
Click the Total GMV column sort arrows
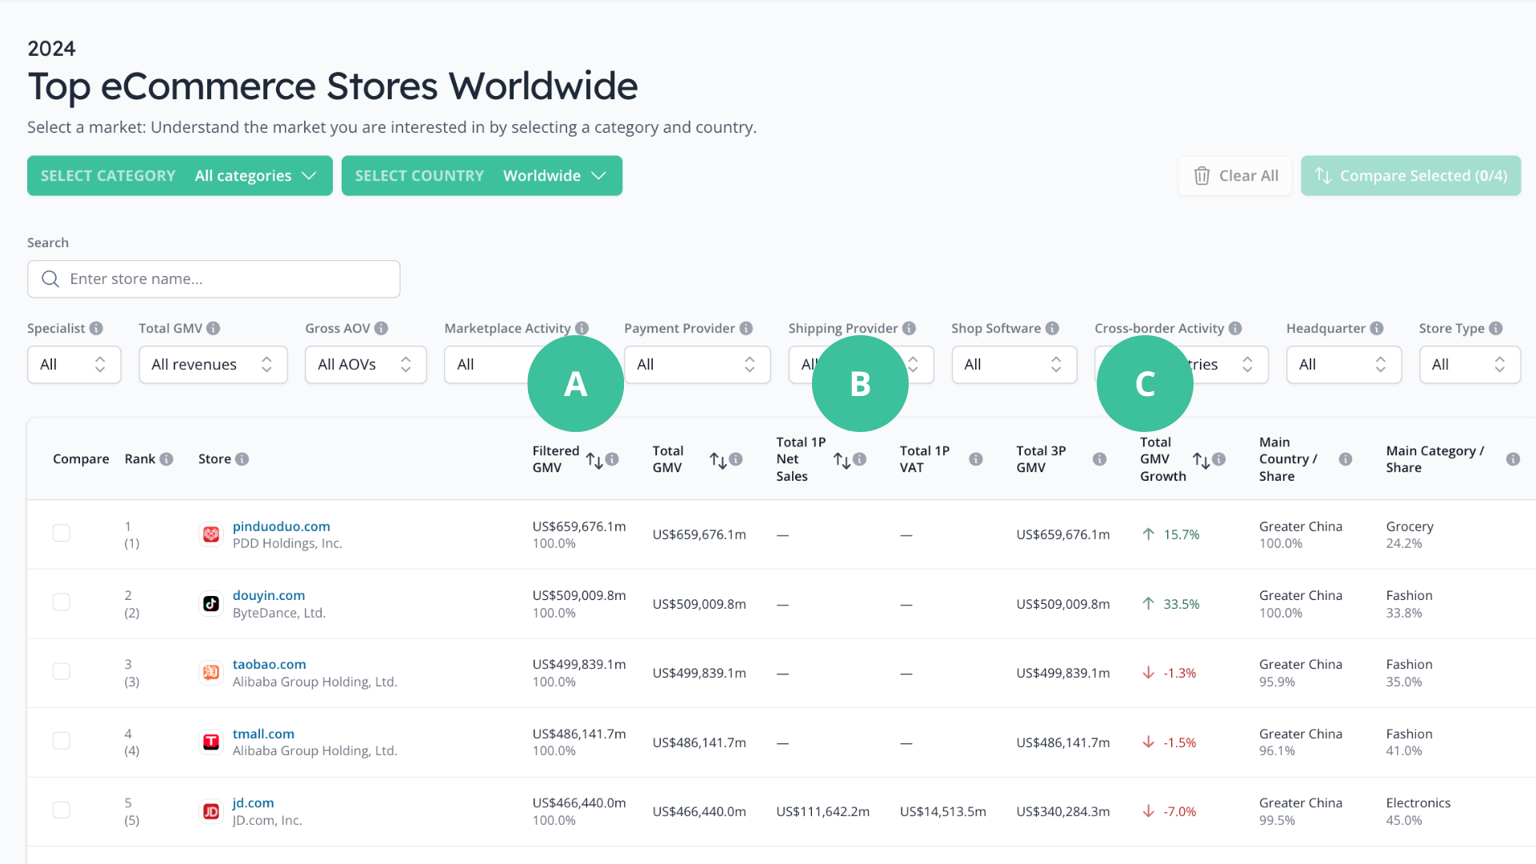pos(718,460)
